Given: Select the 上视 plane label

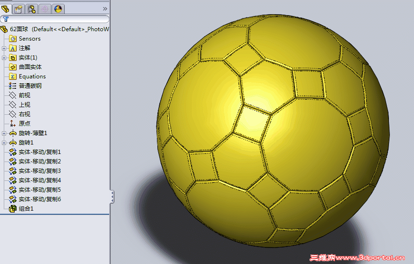Looking at the screenshot, I should 25,105.
